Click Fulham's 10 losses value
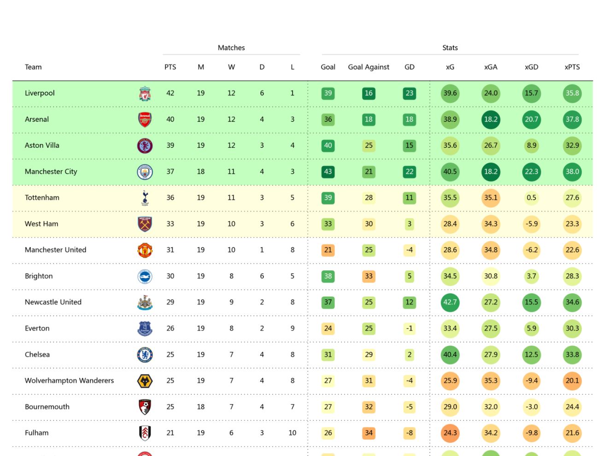Screen dimensions: 609x456 pos(293,433)
